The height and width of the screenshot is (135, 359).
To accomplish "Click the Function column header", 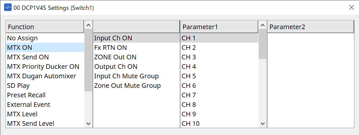I will [45, 27].
